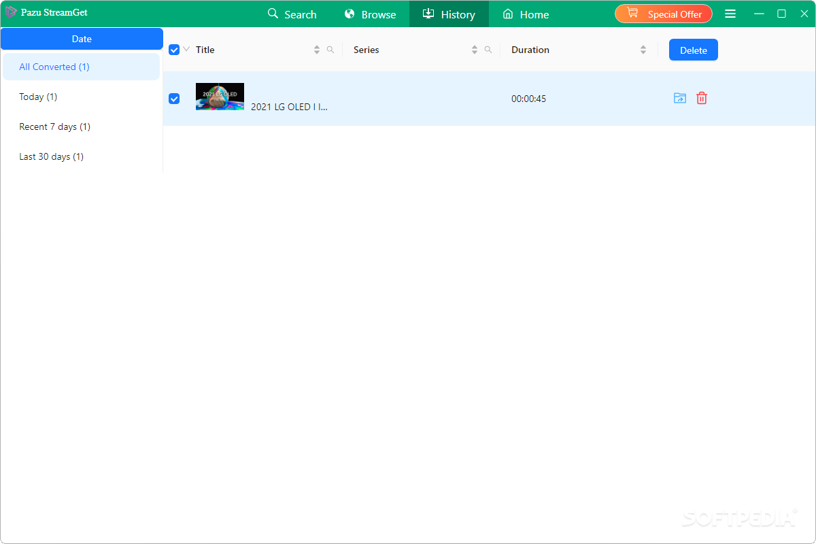The height and width of the screenshot is (544, 816).
Task: Click the Title column header label
Action: (205, 50)
